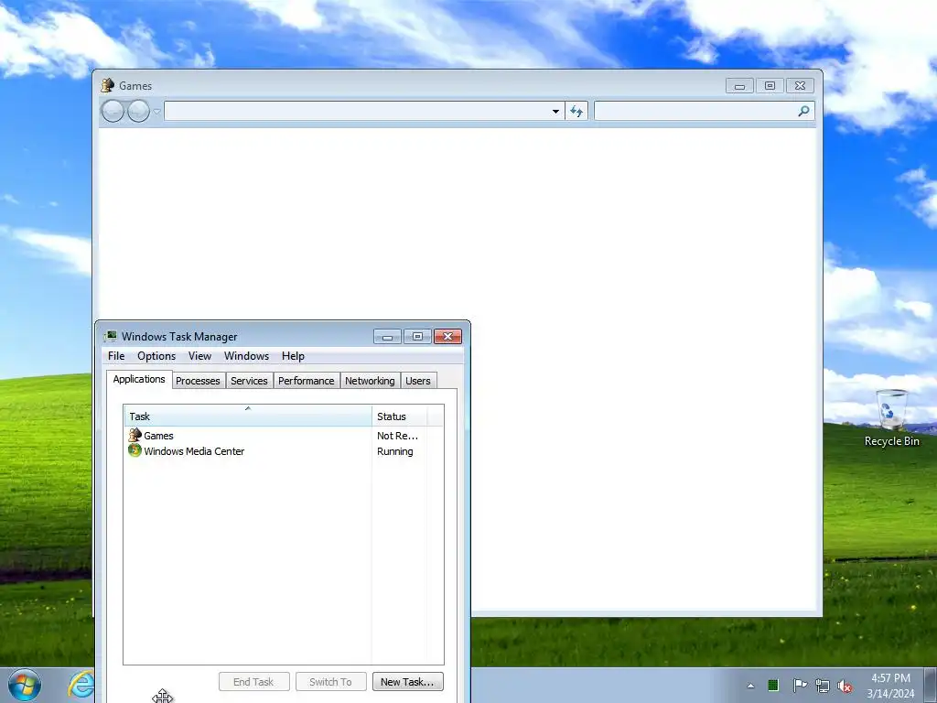The image size is (937, 703).
Task: Switch to the Services tab
Action: (x=249, y=381)
